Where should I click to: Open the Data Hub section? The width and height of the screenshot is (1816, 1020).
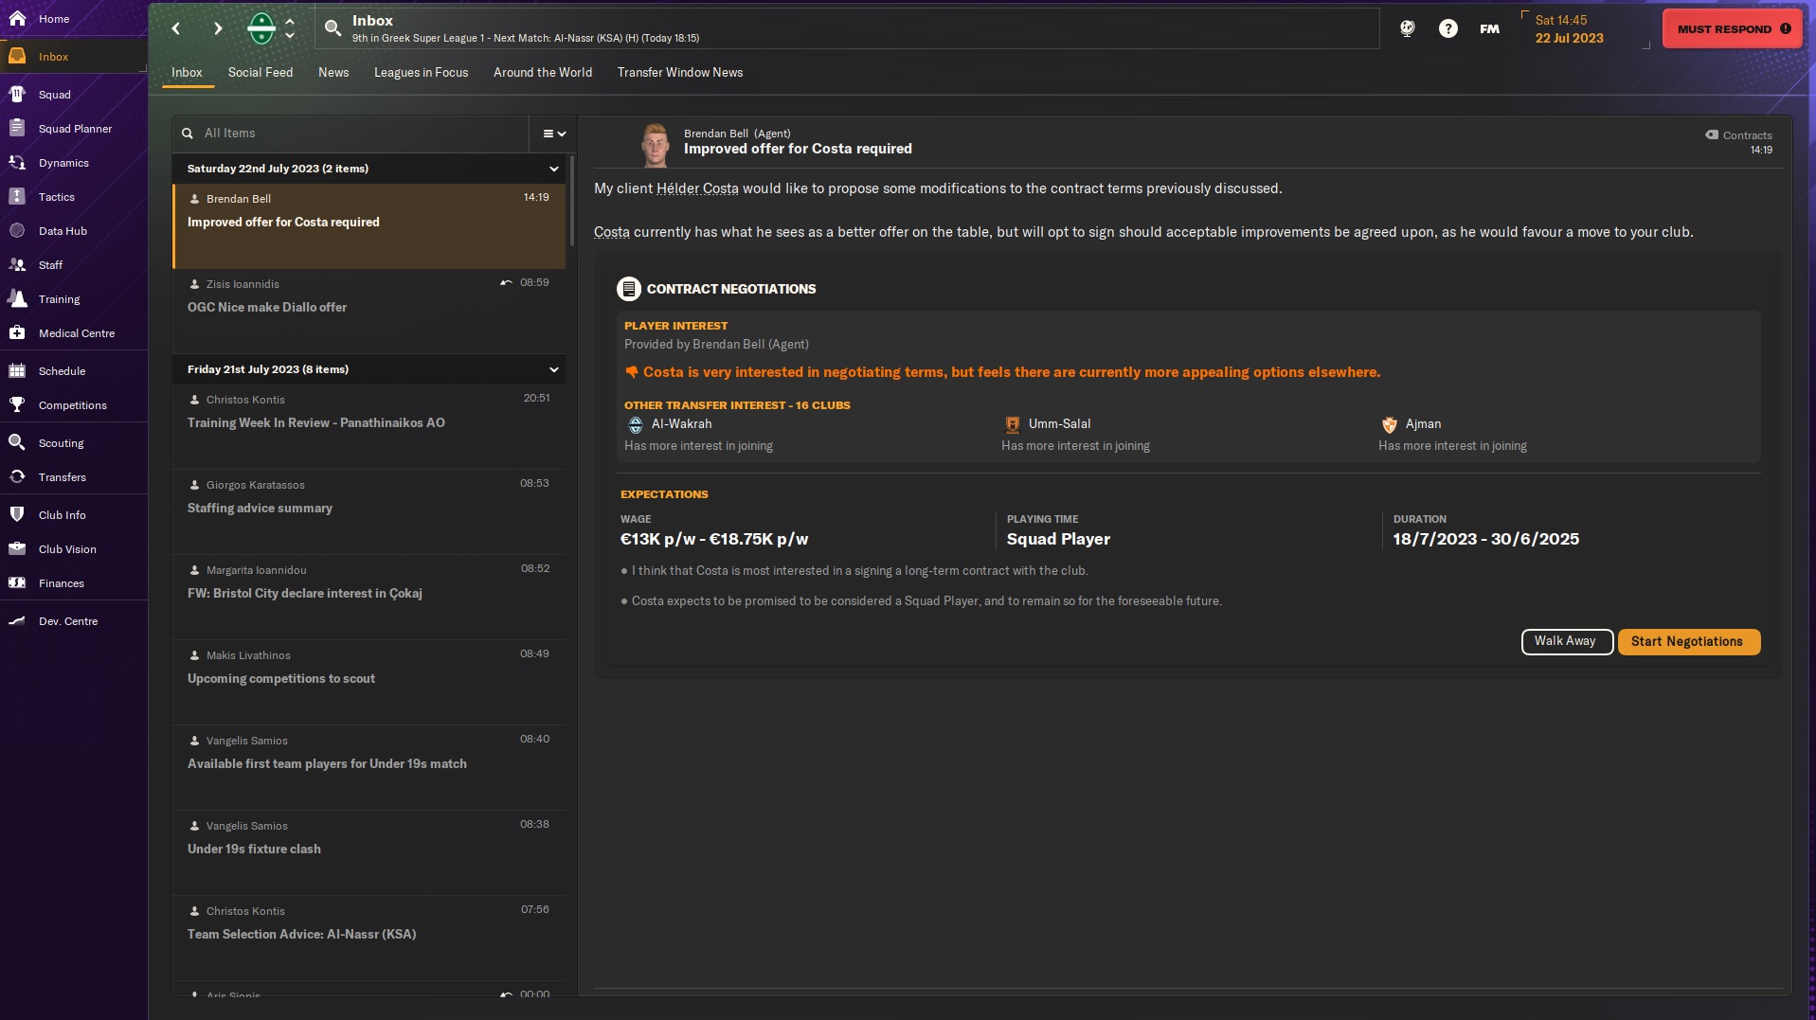74,230
